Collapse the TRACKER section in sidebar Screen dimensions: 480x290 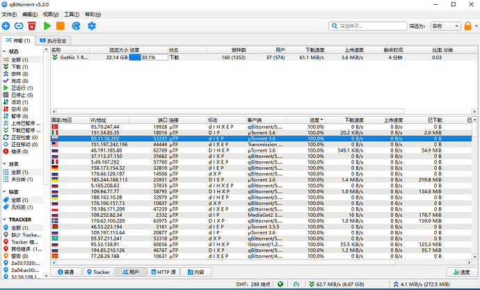click(x=5, y=220)
